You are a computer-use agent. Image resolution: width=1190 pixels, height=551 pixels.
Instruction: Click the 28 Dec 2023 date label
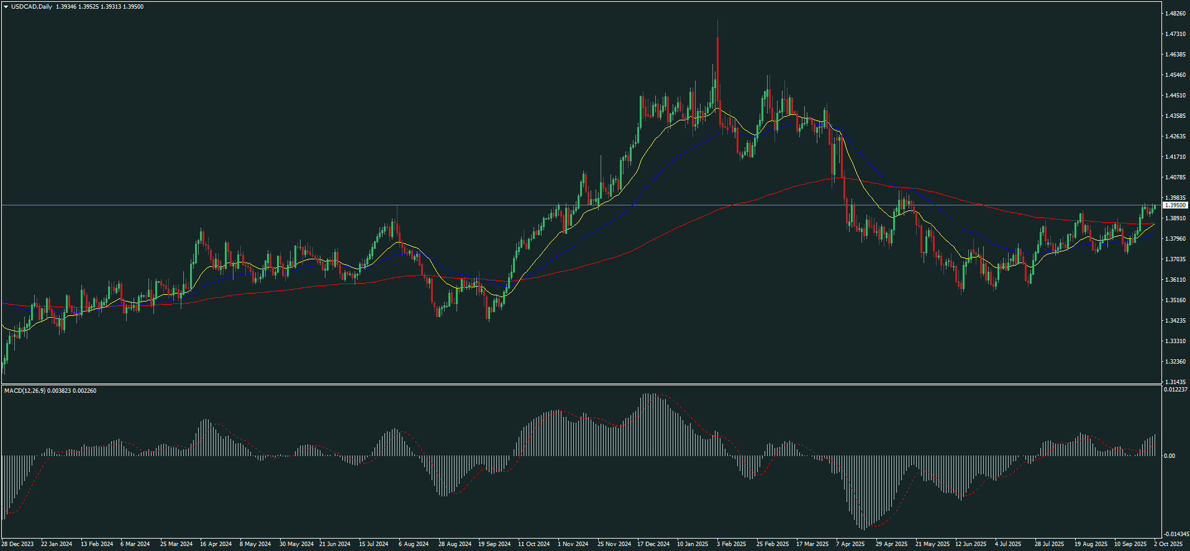[x=17, y=544]
